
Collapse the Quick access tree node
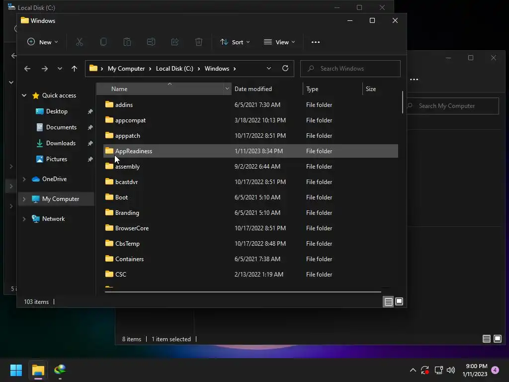point(24,95)
